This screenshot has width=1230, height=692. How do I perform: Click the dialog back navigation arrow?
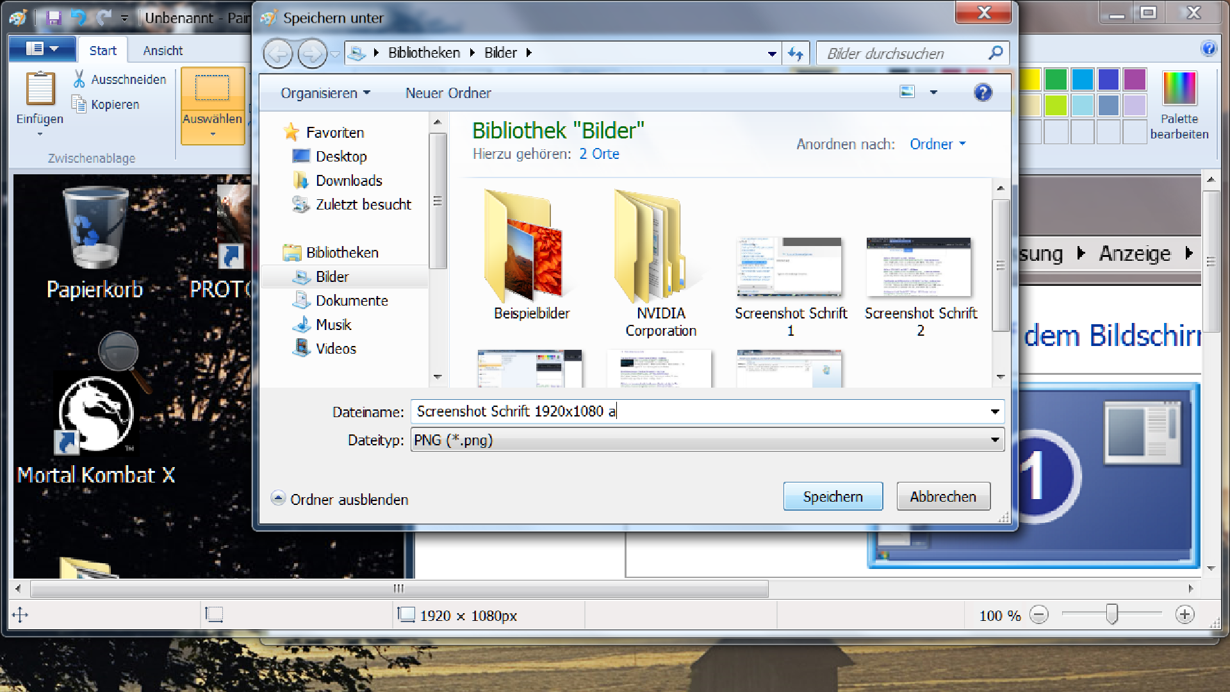[277, 53]
